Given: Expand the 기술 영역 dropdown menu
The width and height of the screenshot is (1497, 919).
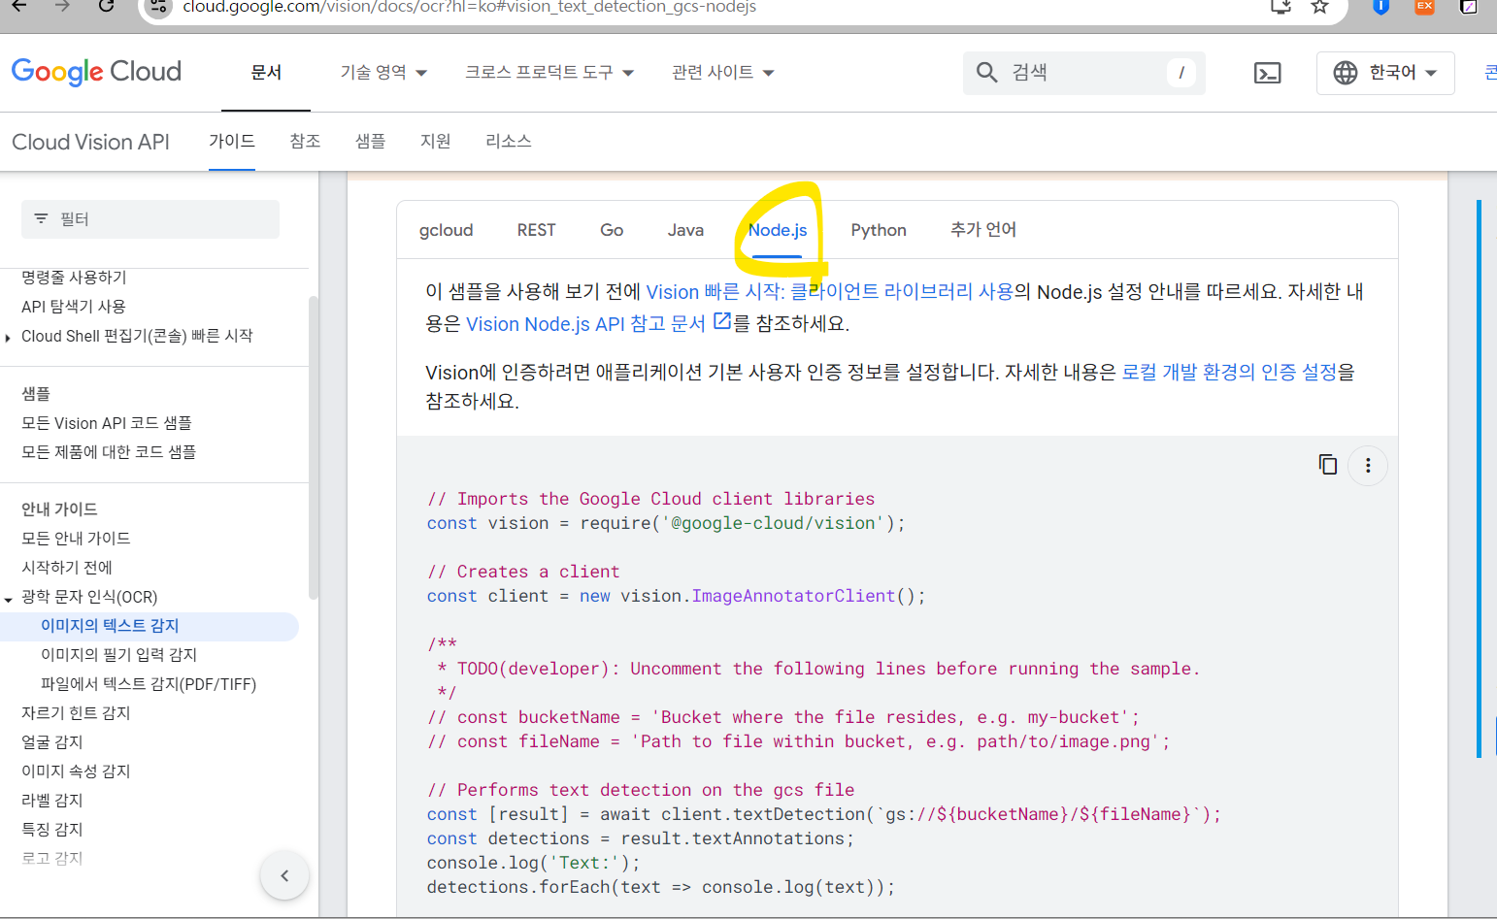Looking at the screenshot, I should pos(383,73).
